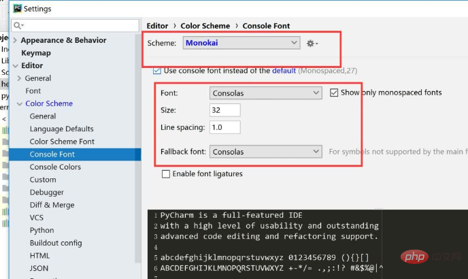Image resolution: width=468 pixels, height=279 pixels.
Task: Click the default font link
Action: click(284, 70)
